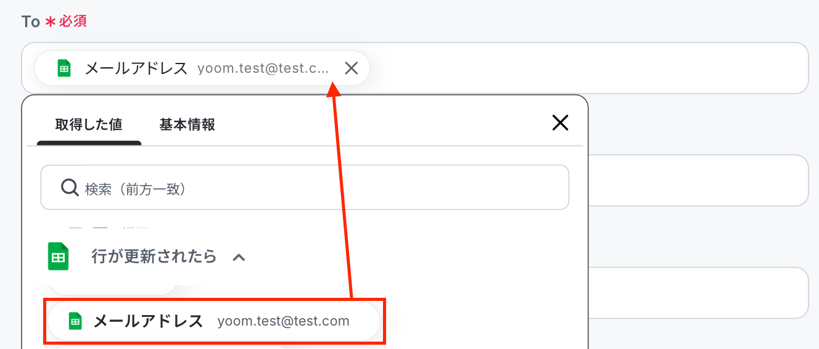Click the third input field behind the popup
The height and width of the screenshot is (349, 819).
(697, 292)
